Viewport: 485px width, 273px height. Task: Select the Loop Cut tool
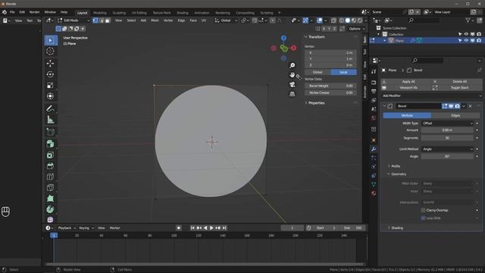(x=50, y=177)
